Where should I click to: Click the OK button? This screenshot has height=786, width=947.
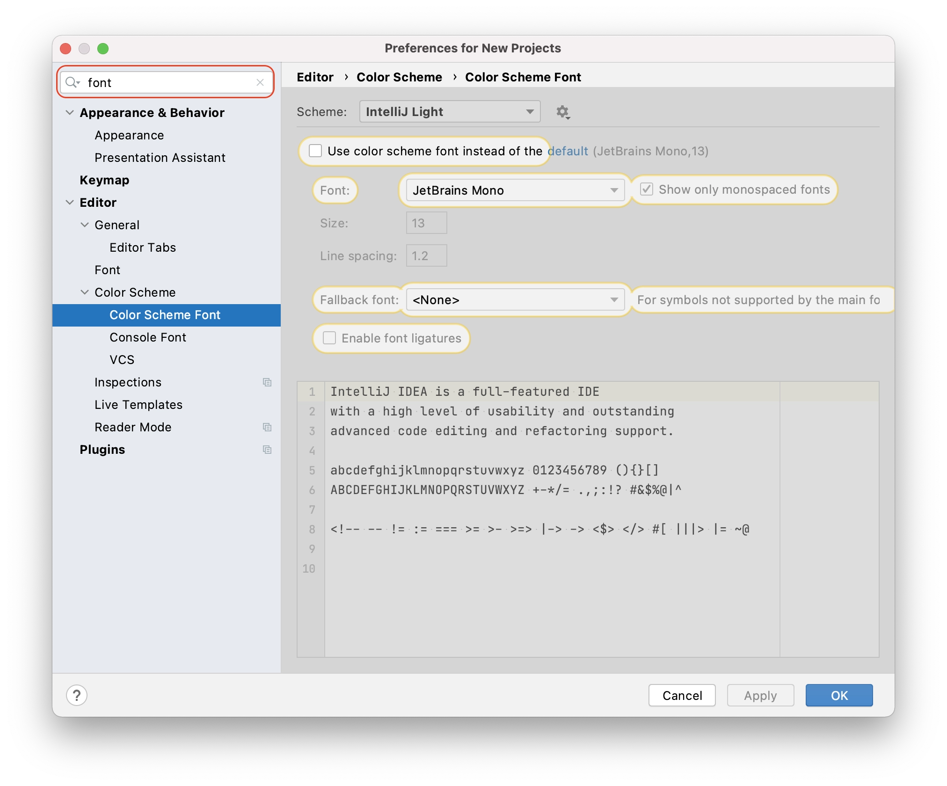(x=839, y=696)
